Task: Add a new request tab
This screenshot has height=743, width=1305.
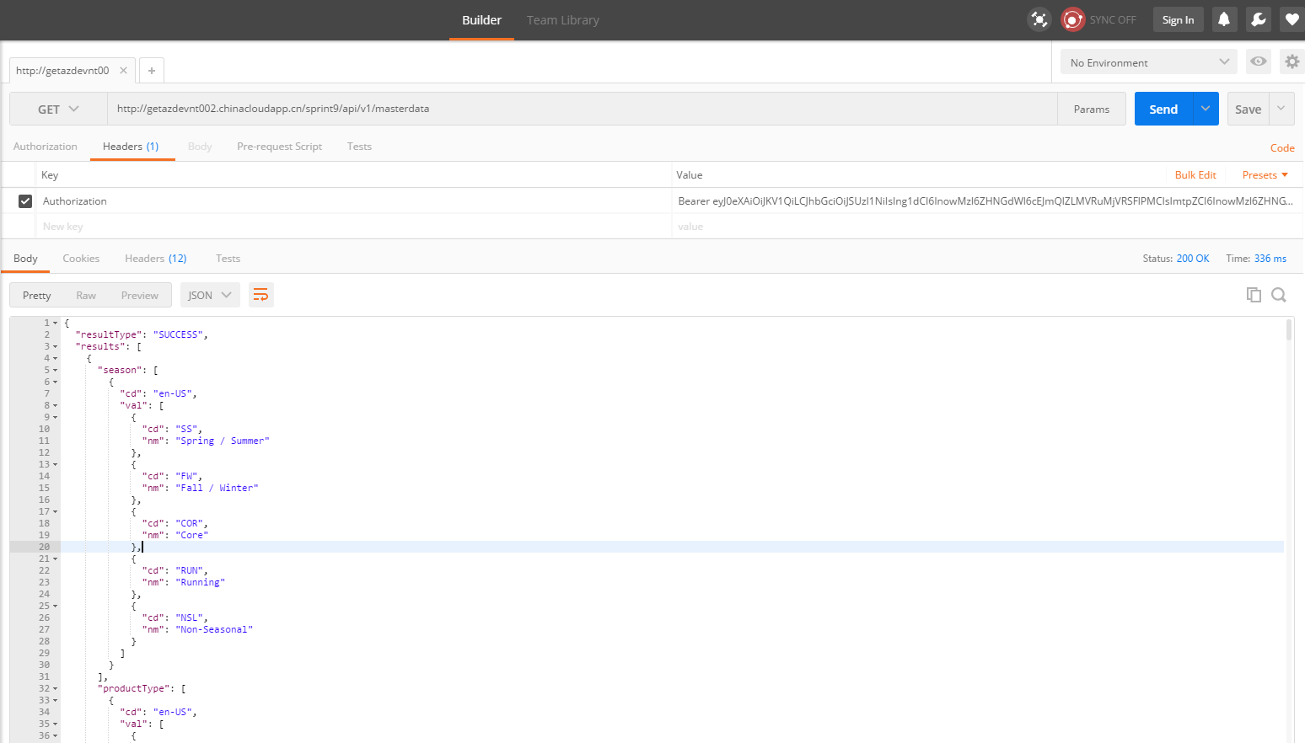Action: tap(152, 71)
